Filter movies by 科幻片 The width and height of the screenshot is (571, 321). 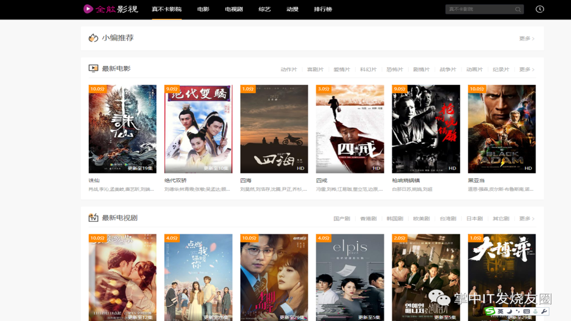point(368,70)
